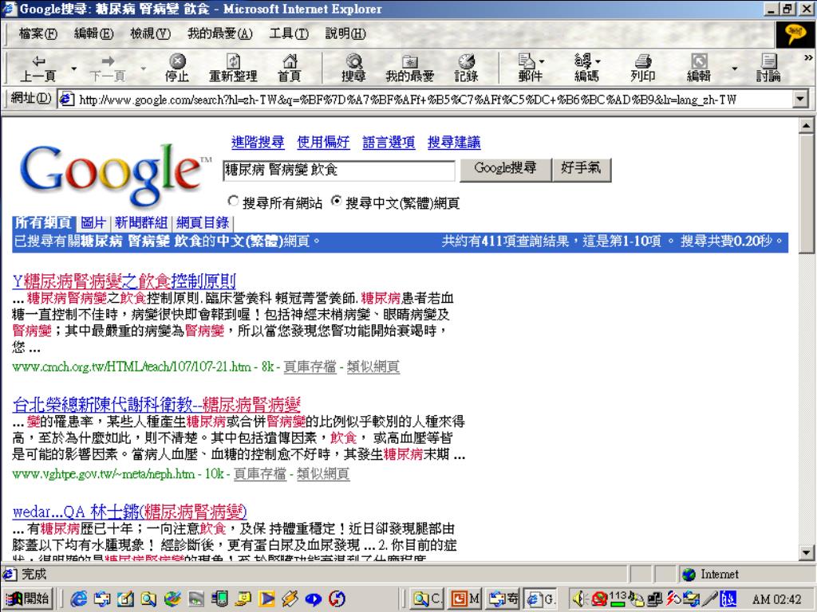Open the 說明(H) menu
The width and height of the screenshot is (817, 612).
pos(345,33)
